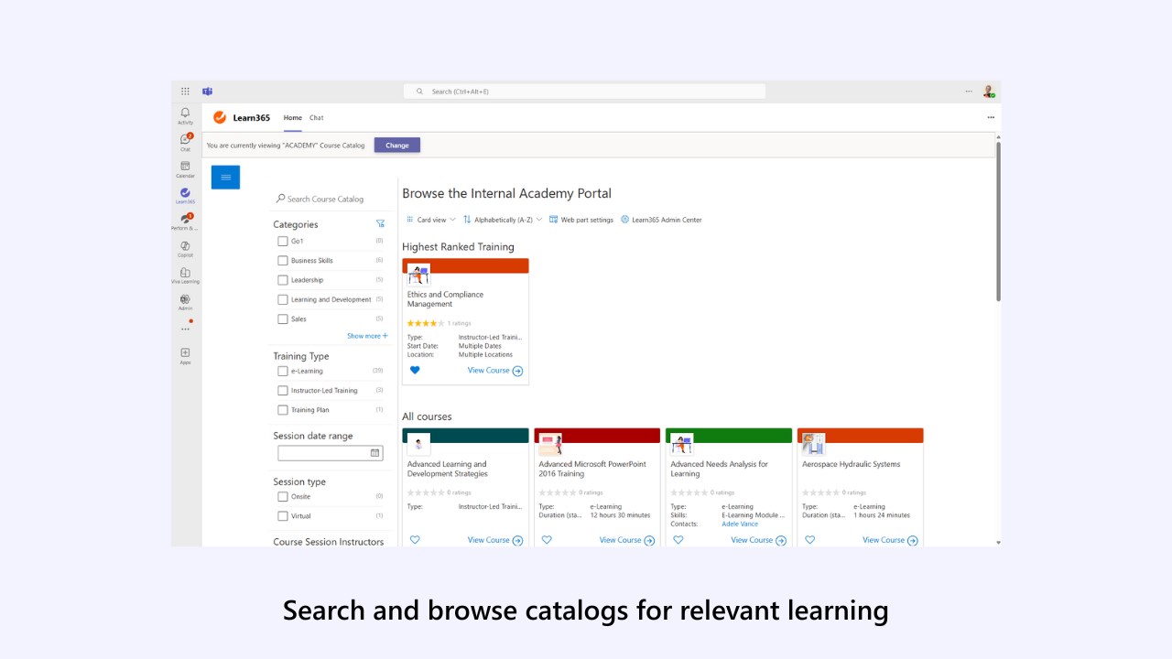This screenshot has width=1172, height=659.
Task: Open the blue hamburger menu button
Action: (225, 177)
